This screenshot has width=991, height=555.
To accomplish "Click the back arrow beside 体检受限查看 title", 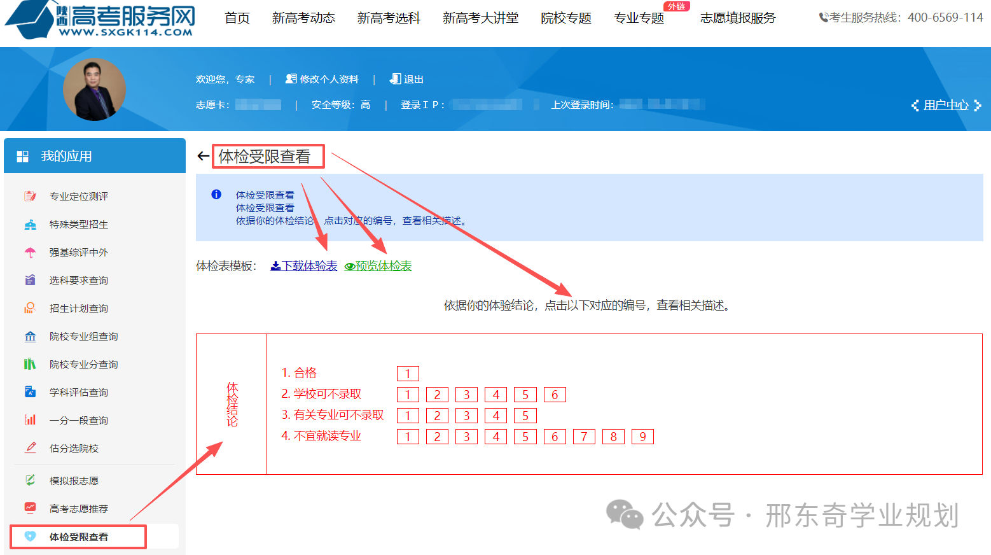I will (203, 156).
